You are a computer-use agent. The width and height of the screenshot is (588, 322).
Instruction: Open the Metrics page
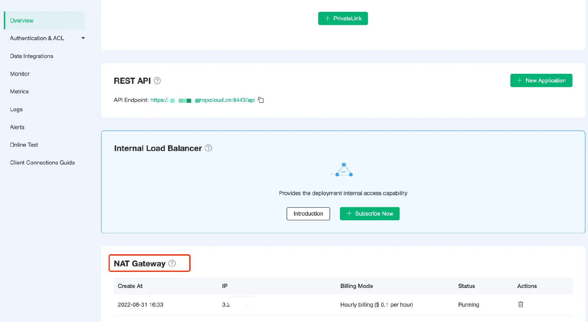pos(19,91)
